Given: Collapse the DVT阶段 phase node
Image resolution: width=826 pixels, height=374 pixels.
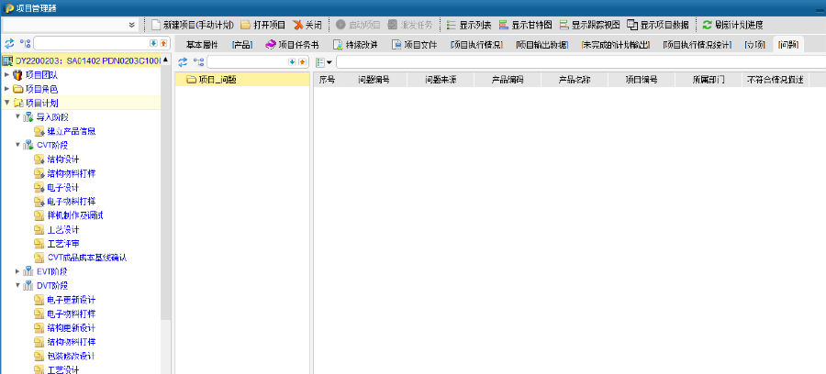Looking at the screenshot, I should (x=17, y=286).
